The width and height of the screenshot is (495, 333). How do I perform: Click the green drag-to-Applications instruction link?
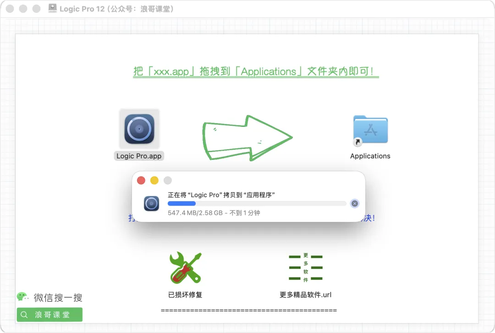[256, 71]
